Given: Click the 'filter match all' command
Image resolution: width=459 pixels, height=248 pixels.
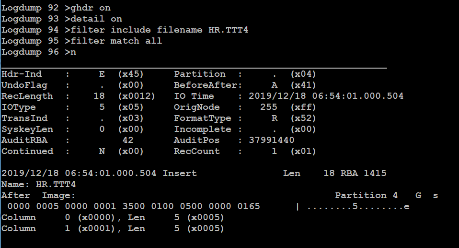Looking at the screenshot, I should 116,41.
